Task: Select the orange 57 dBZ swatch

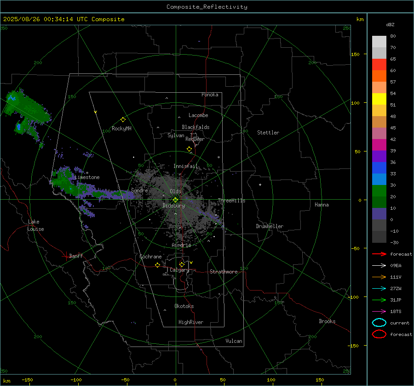Action: point(379,76)
